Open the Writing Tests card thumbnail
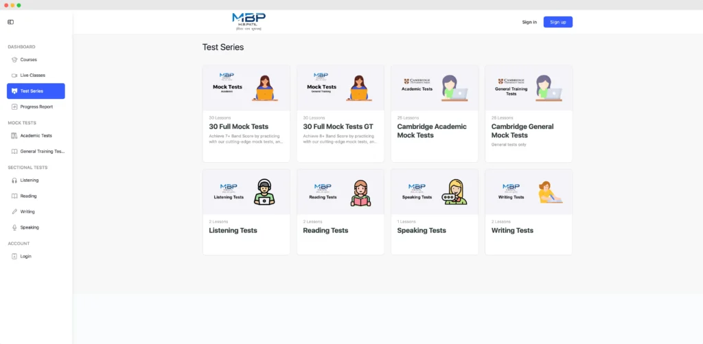Viewport: 703px width, 344px height. [528, 192]
